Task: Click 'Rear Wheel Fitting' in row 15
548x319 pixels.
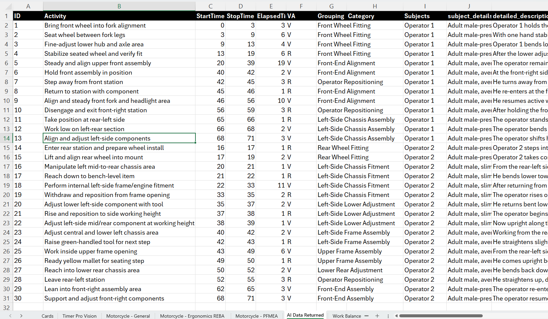Action: tap(343, 148)
